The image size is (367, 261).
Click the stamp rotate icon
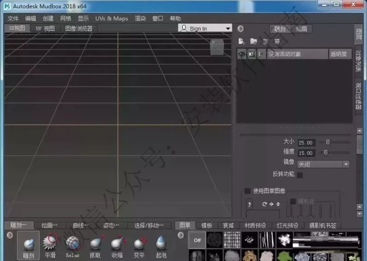tap(264, 204)
